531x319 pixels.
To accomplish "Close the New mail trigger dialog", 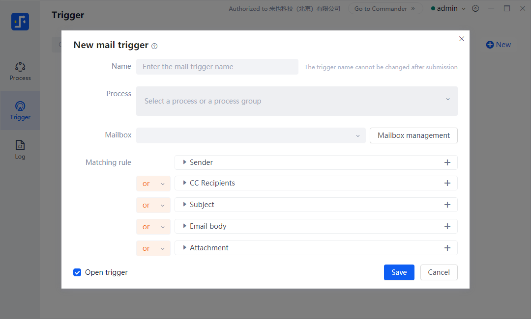I will click(461, 39).
